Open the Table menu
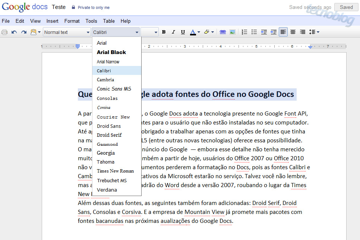Image resolution: width=360 pixels, height=240 pixels. click(x=109, y=21)
